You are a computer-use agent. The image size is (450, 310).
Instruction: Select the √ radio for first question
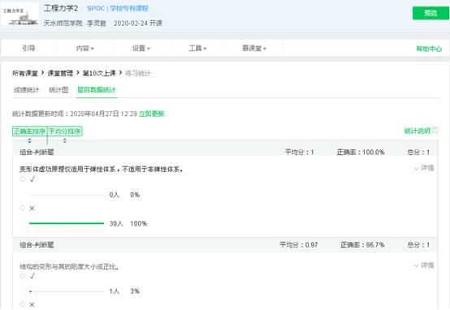[23, 179]
